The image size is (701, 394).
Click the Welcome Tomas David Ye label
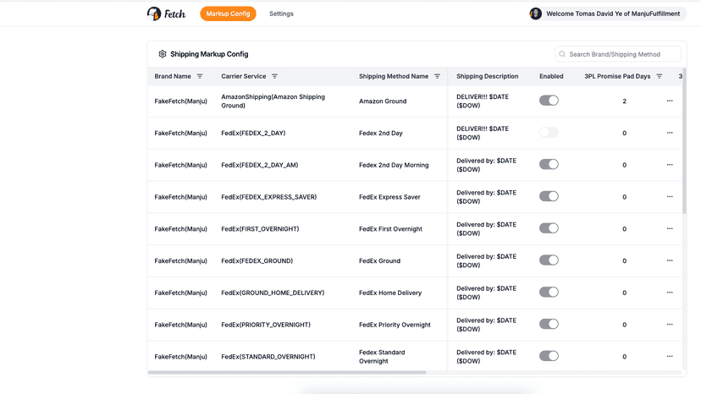[613, 14]
